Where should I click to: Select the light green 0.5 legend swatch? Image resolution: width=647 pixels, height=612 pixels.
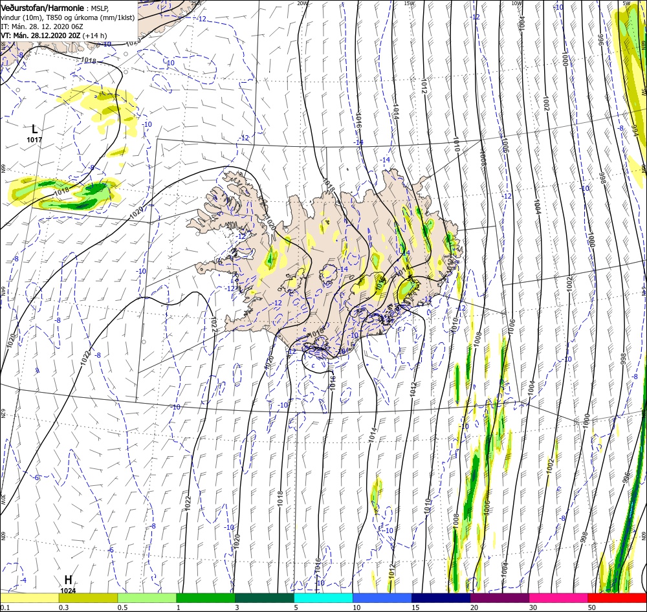tap(147, 598)
